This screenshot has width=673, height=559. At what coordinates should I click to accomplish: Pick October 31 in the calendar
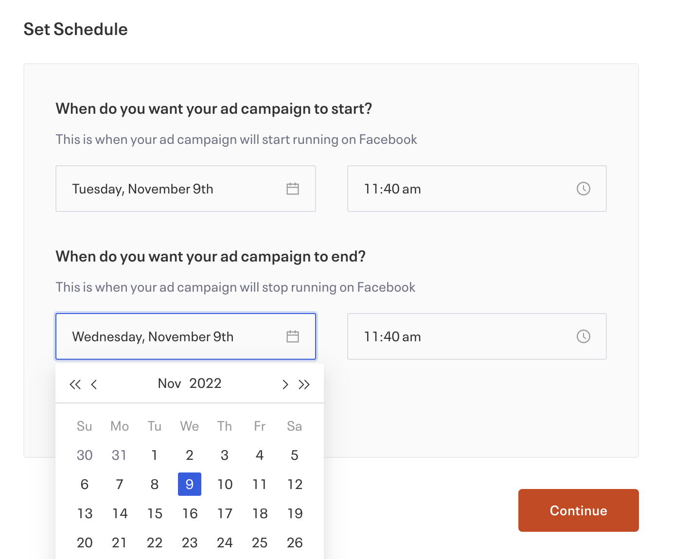pos(119,455)
